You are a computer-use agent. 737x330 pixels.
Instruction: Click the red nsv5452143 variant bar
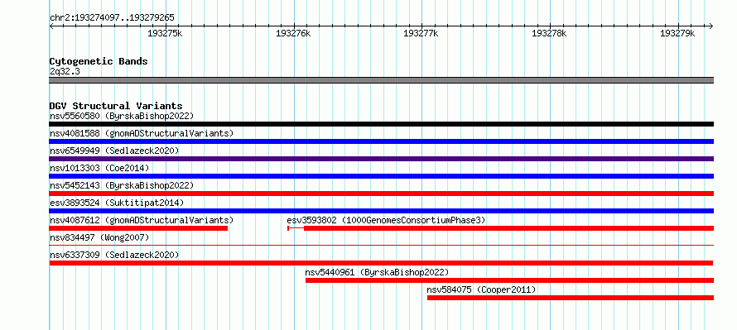[x=381, y=194]
